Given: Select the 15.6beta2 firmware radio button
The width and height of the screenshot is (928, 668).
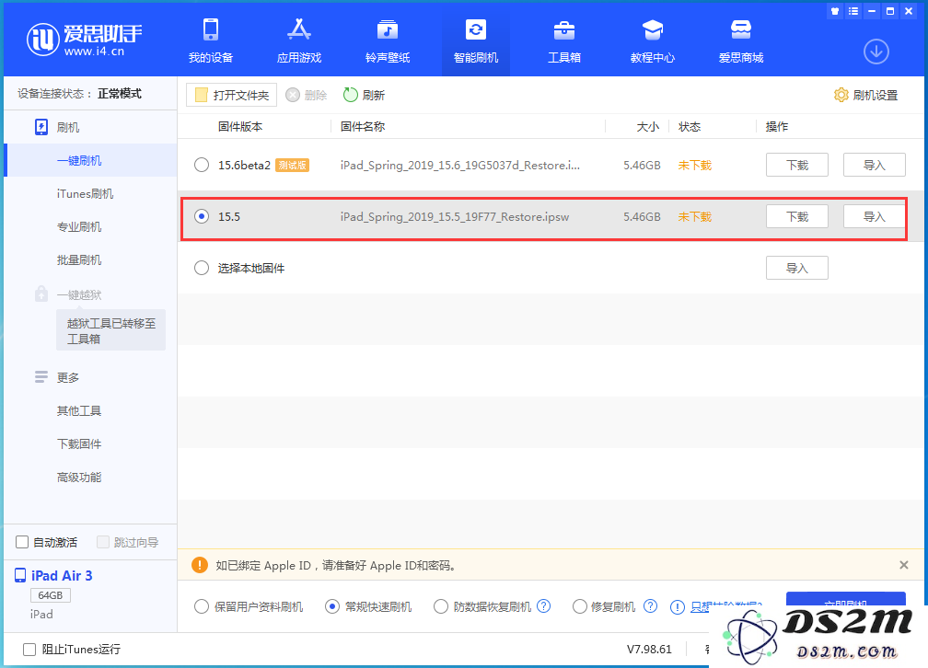Looking at the screenshot, I should [x=202, y=165].
